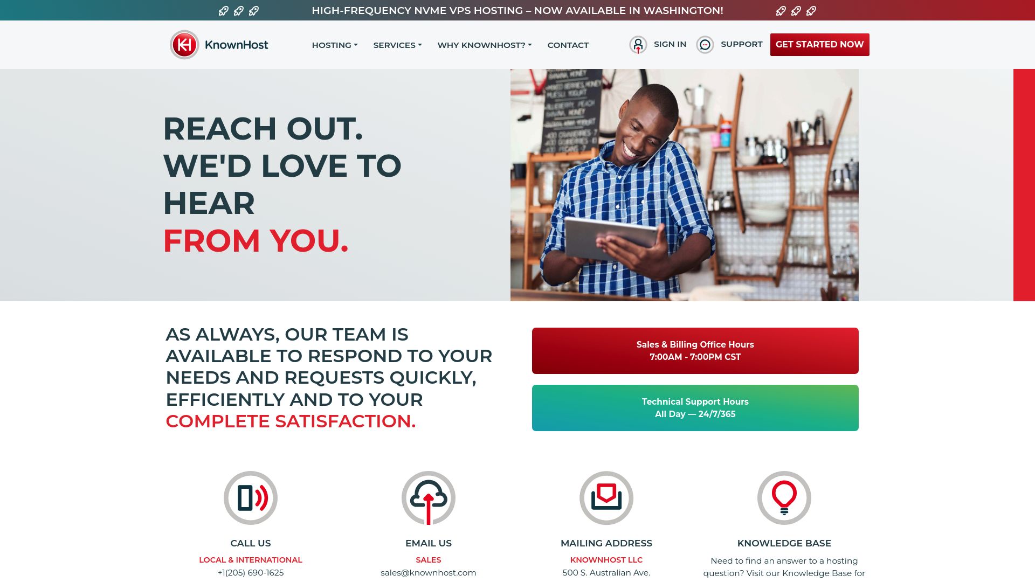Toggle the top announcement banner link
The width and height of the screenshot is (1035, 582).
click(517, 10)
